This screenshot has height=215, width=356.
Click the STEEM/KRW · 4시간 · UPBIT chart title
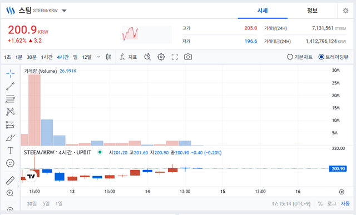(x=57, y=153)
